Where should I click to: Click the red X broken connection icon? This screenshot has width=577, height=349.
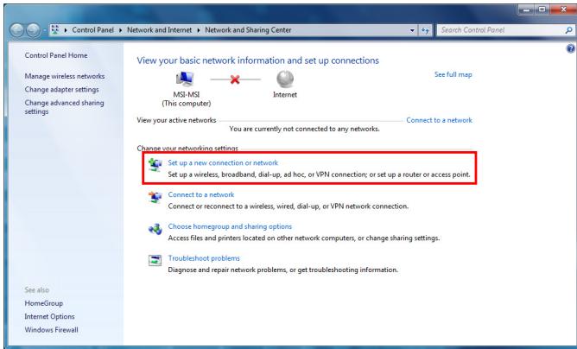coord(235,79)
